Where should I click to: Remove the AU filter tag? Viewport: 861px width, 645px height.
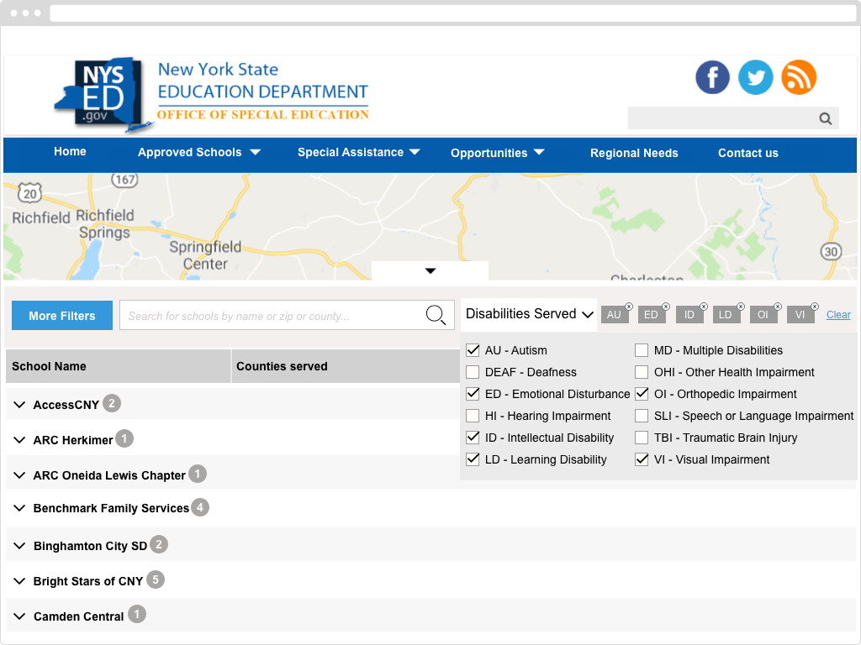click(629, 307)
